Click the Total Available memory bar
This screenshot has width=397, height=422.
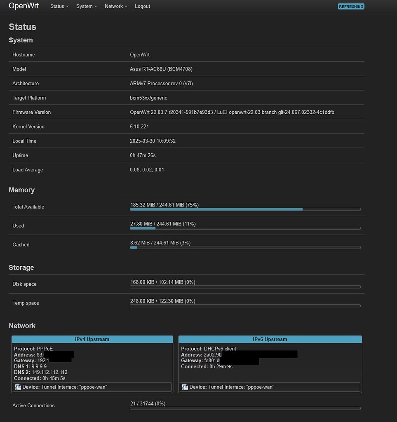[245, 209]
